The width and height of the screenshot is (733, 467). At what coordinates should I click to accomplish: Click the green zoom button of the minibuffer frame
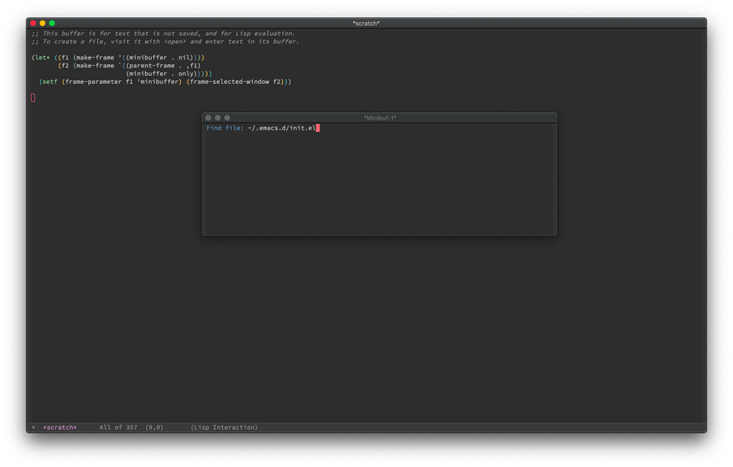coord(227,117)
